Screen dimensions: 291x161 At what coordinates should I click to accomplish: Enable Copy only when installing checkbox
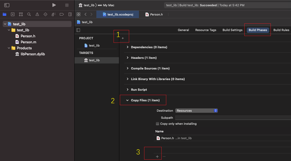[x=158, y=124]
